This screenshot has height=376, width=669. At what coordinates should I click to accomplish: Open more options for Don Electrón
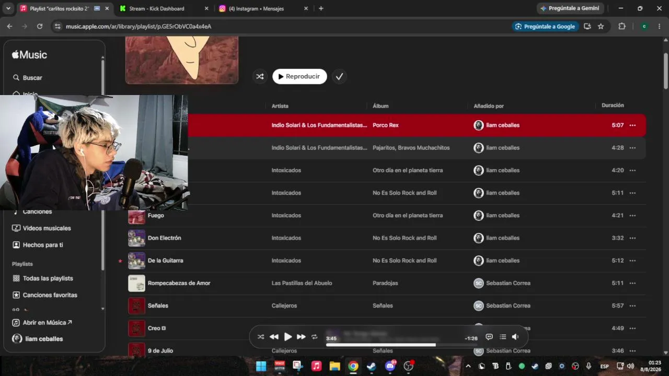tap(632, 238)
